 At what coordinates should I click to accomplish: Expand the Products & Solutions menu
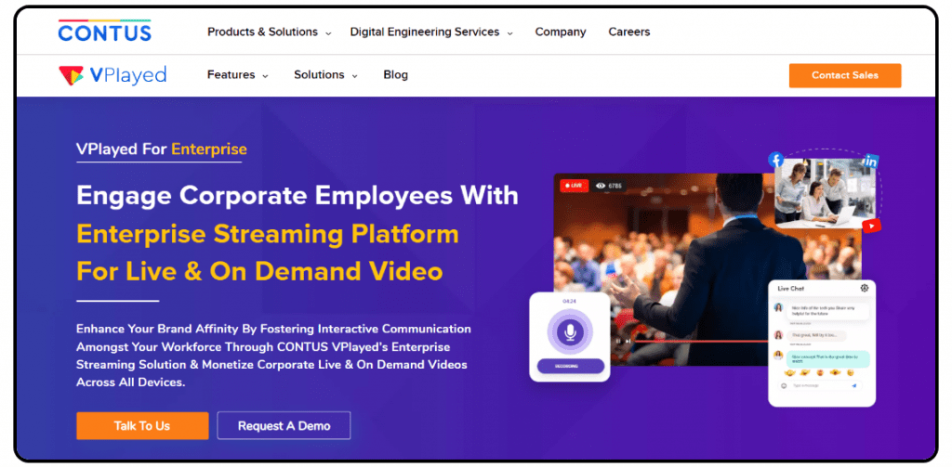pos(269,32)
